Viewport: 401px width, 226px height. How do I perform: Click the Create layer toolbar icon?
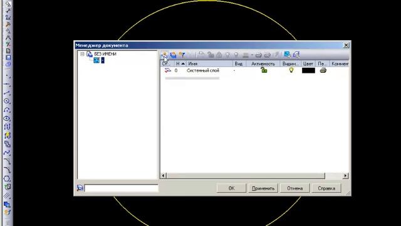coord(164,55)
